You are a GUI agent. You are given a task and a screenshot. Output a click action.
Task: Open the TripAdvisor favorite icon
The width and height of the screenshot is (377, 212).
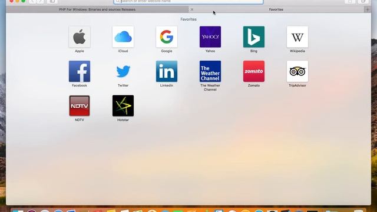[x=297, y=71]
